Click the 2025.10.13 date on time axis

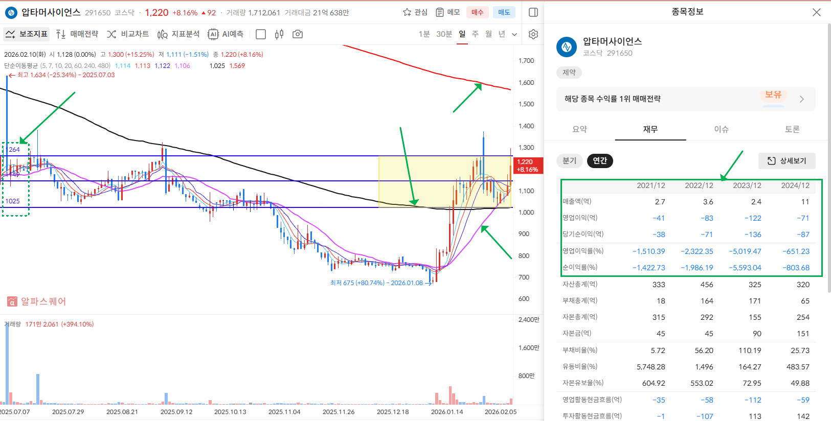tap(230, 412)
